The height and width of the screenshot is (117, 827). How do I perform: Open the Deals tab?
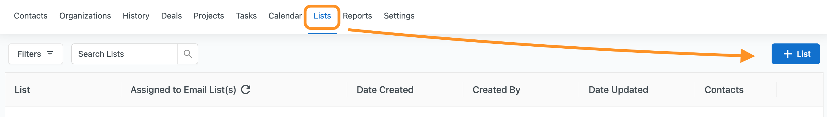click(171, 16)
